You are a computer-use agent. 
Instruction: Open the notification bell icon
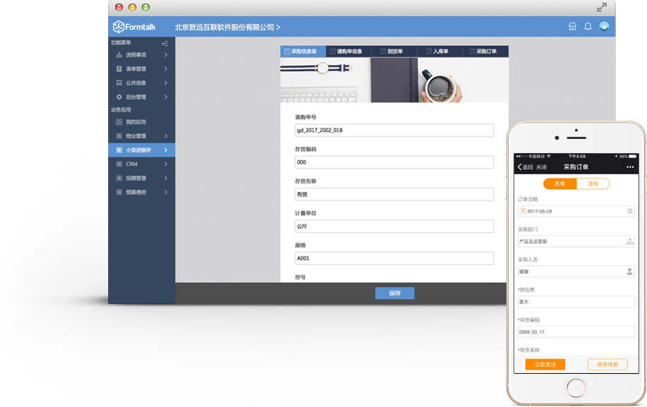(x=588, y=26)
